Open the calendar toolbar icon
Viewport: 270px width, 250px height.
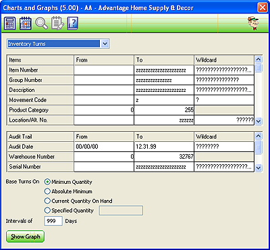(x=26, y=23)
